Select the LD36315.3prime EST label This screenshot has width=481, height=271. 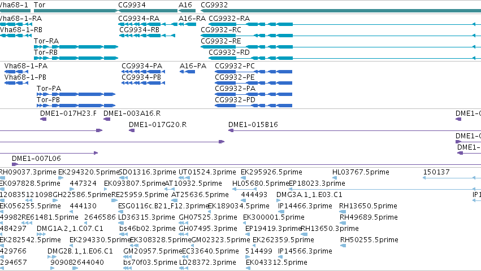(146, 217)
